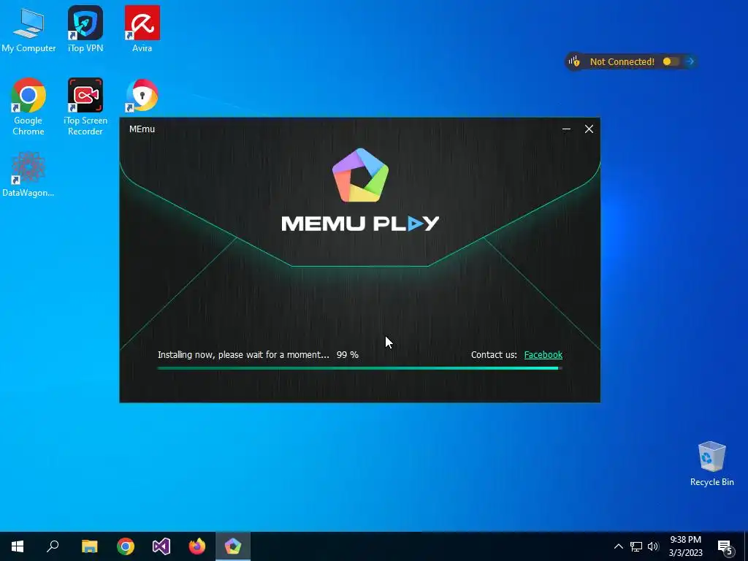Select the iTop VPN desktop shortcut
Viewport: 748px width, 561px height.
coord(85,29)
